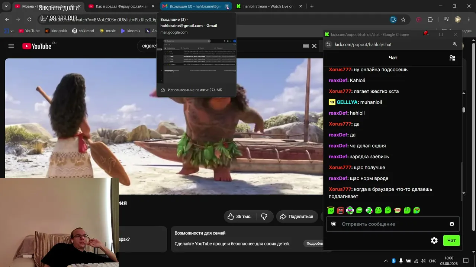This screenshot has width=476, height=267.
Task: Open Wi-Fi network tray icon
Action: coord(416,261)
